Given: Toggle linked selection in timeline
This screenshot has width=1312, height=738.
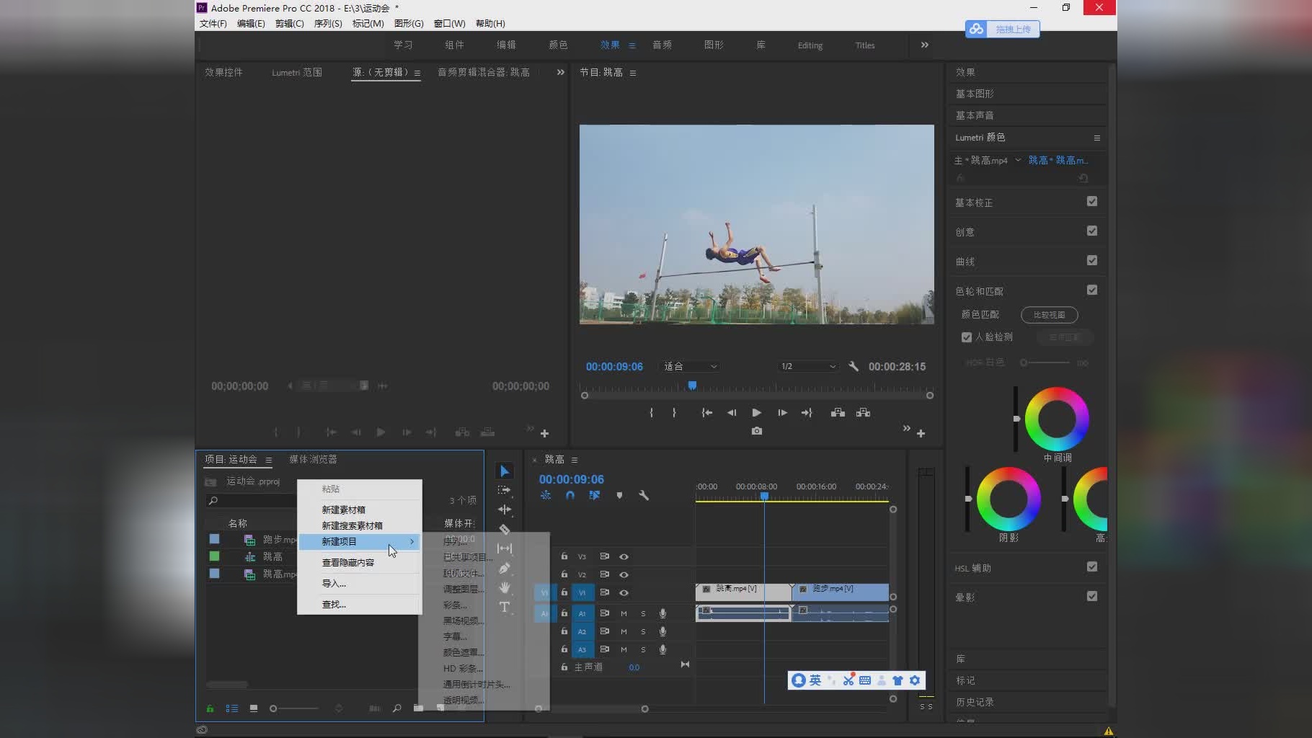Looking at the screenshot, I should (594, 495).
